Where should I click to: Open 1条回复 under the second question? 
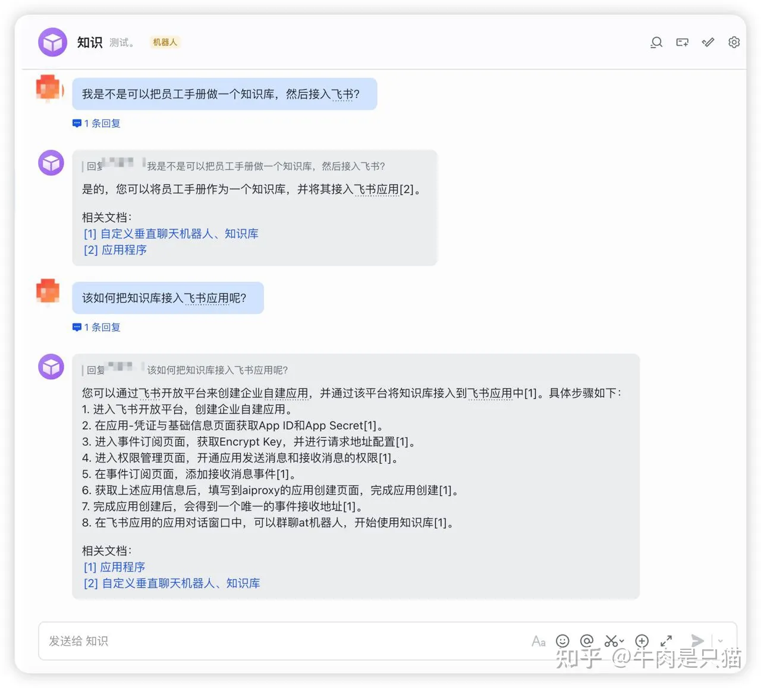click(97, 327)
